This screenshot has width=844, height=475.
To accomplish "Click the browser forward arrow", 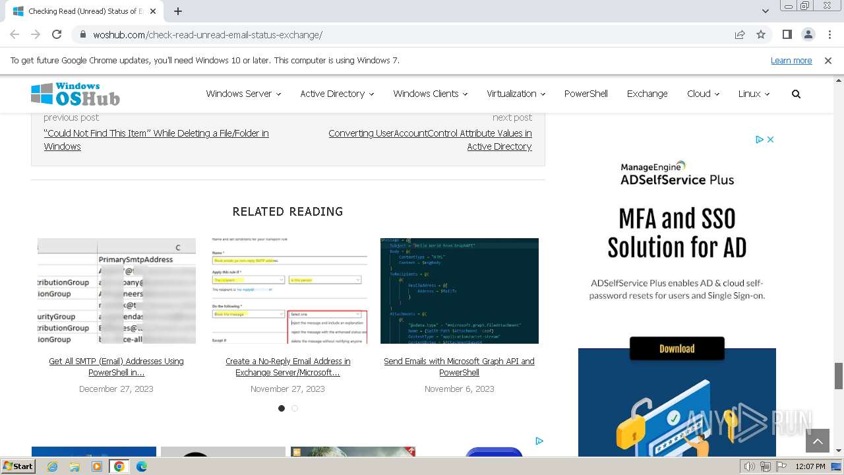I will pos(36,34).
